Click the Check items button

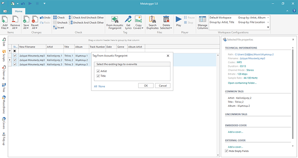pyautogui.click(x=59, y=17)
